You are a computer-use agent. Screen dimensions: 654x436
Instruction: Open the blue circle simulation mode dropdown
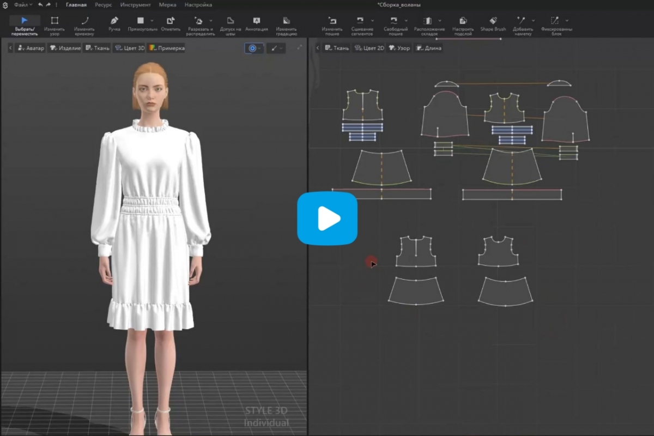254,48
